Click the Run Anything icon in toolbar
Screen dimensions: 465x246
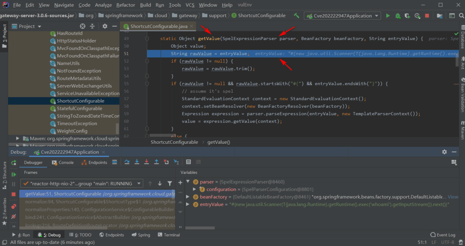452,16
